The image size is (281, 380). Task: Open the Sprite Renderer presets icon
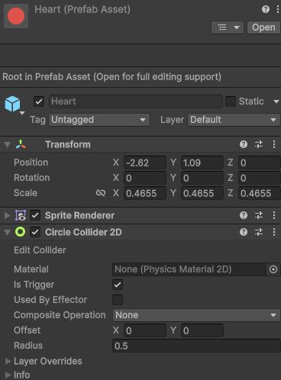click(259, 215)
